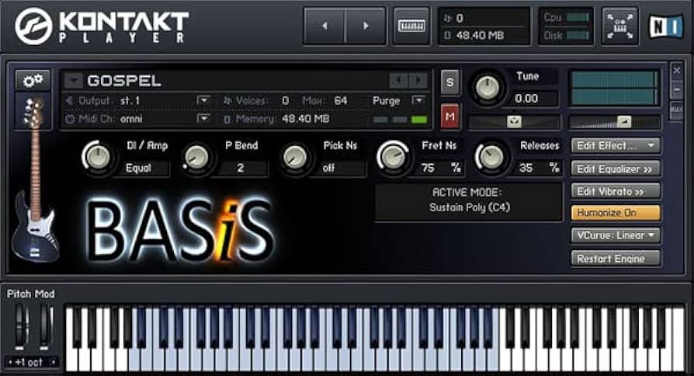
Task: Click the Tune knob
Action: pyautogui.click(x=488, y=88)
